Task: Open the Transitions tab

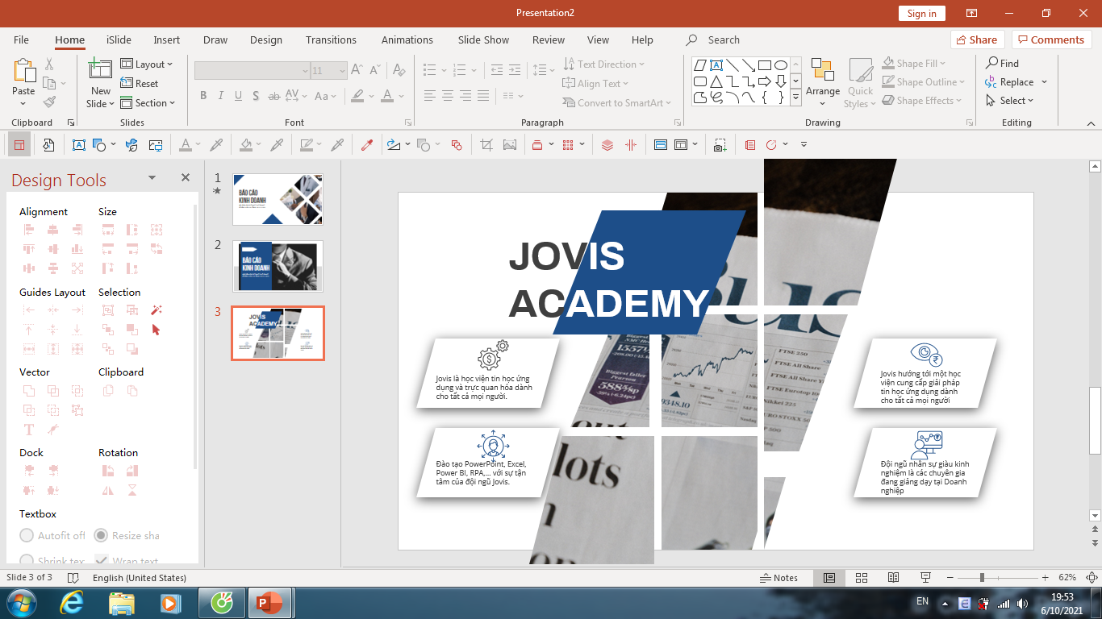Action: pyautogui.click(x=331, y=39)
